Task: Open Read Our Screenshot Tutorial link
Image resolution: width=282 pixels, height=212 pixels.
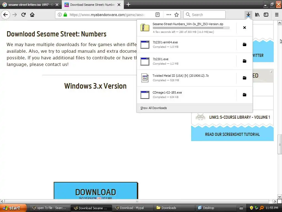Action: [232, 134]
